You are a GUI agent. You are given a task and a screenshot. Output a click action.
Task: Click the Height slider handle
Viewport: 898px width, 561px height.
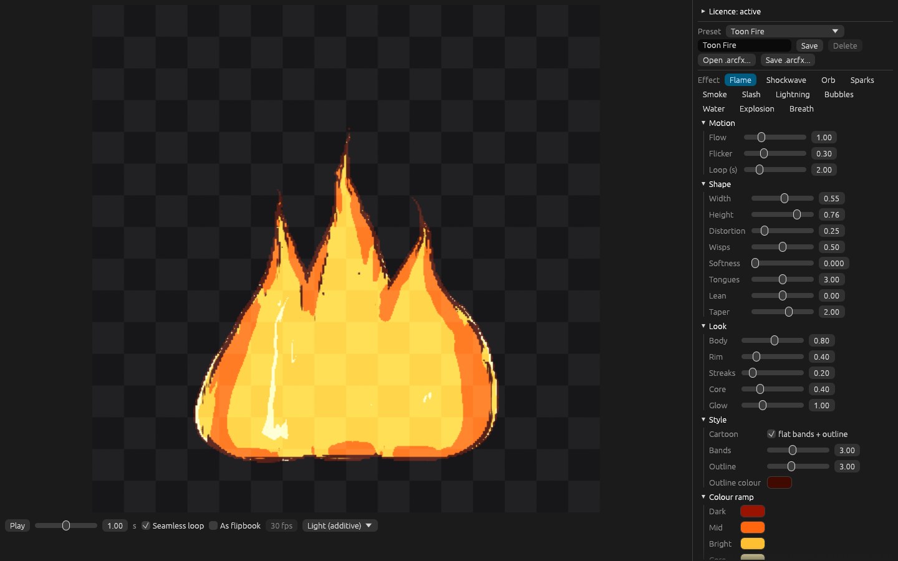797,214
